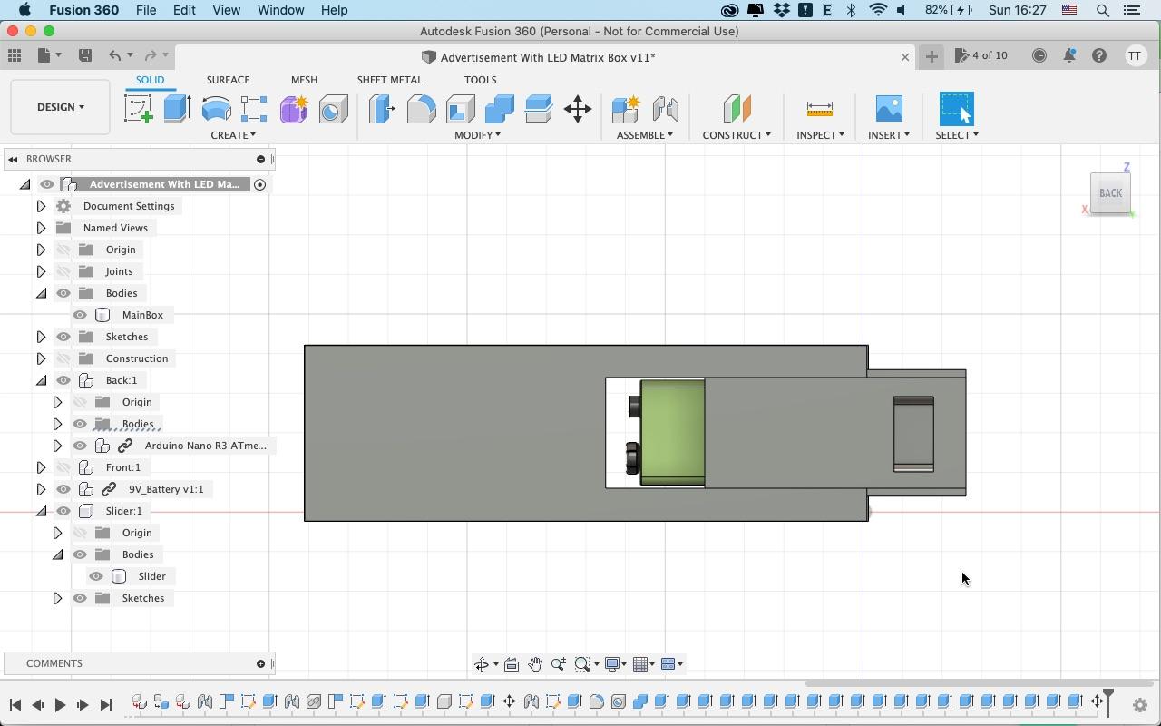
Task: Open the ASSEMBLE menu label
Action: pyautogui.click(x=644, y=135)
